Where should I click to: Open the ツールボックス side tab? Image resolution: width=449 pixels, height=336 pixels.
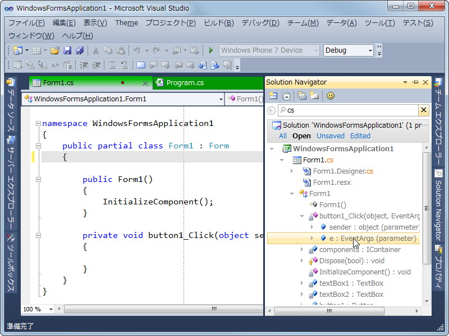[x=11, y=263]
